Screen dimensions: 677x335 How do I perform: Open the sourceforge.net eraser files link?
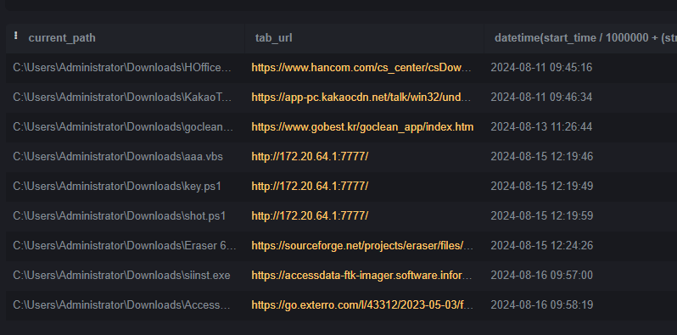[x=363, y=246]
